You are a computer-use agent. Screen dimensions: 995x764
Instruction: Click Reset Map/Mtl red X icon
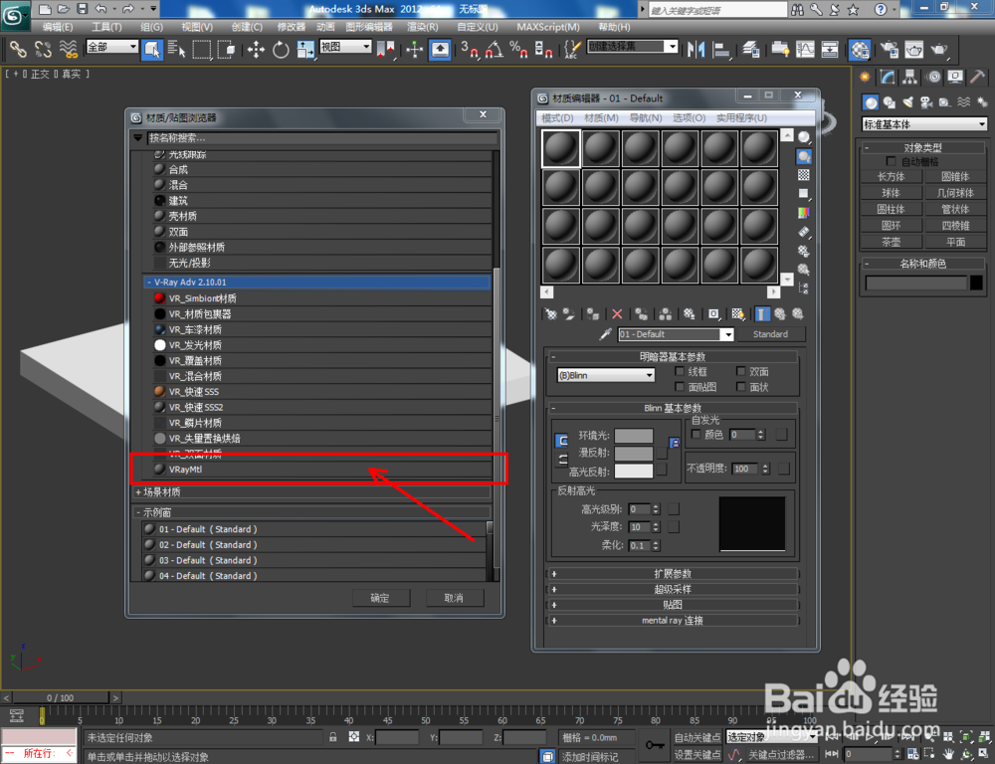(x=617, y=314)
